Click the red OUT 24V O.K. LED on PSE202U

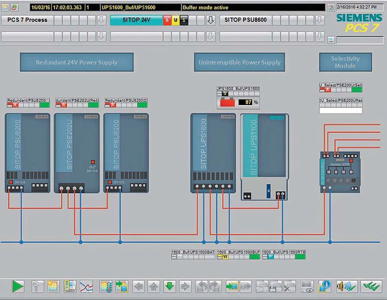click(93, 162)
